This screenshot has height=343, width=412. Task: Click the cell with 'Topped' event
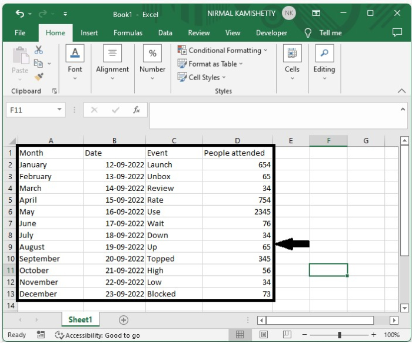pos(174,259)
